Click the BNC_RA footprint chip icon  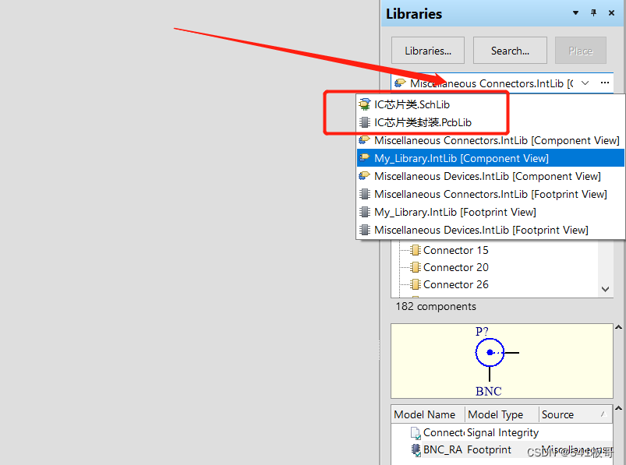(415, 449)
